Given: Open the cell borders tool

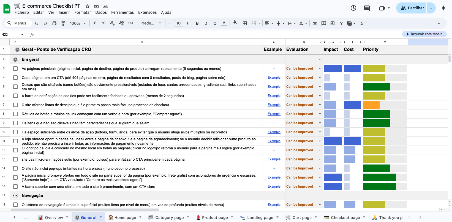Looking at the screenshot, I should click(245, 23).
